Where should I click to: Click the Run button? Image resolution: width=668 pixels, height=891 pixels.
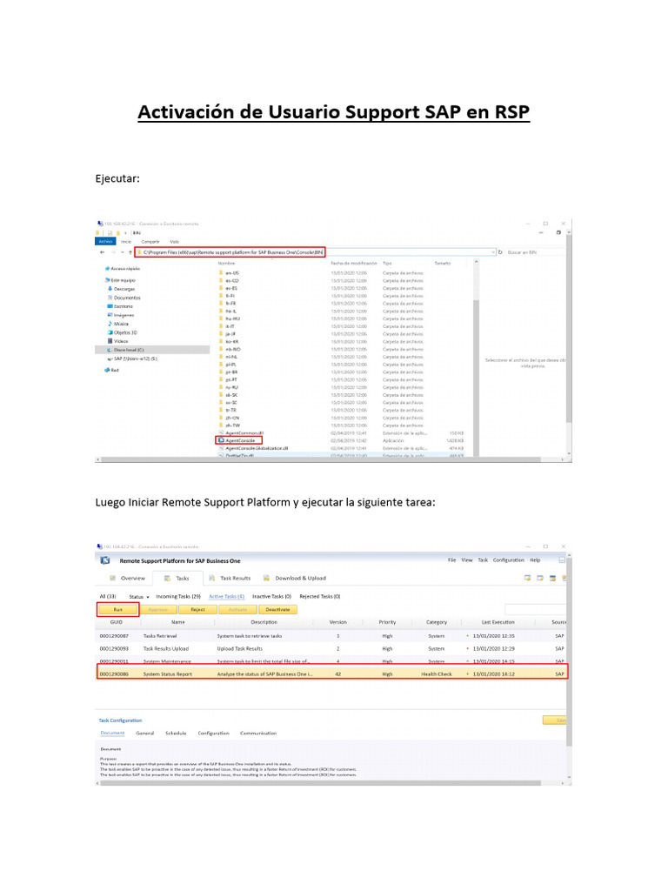click(x=117, y=610)
